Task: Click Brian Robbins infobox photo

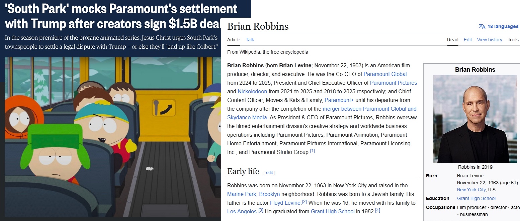Action: tap(475, 119)
